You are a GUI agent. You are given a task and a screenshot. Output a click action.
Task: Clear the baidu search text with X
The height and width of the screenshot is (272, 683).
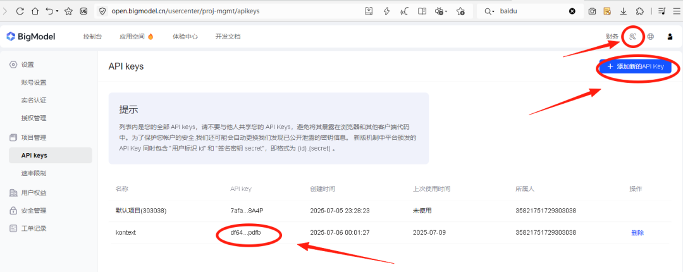click(572, 11)
